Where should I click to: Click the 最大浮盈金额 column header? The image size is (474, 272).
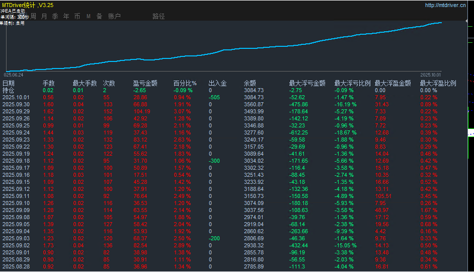392,83
